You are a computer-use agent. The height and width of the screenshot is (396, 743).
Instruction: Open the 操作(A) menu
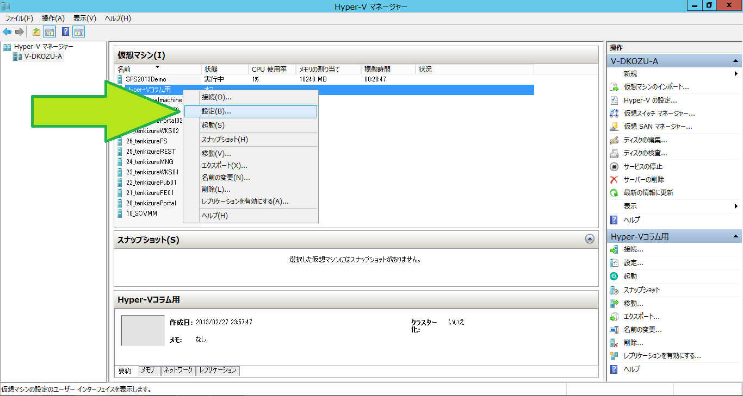tap(53, 18)
